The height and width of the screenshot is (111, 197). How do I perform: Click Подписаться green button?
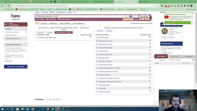point(169,23)
